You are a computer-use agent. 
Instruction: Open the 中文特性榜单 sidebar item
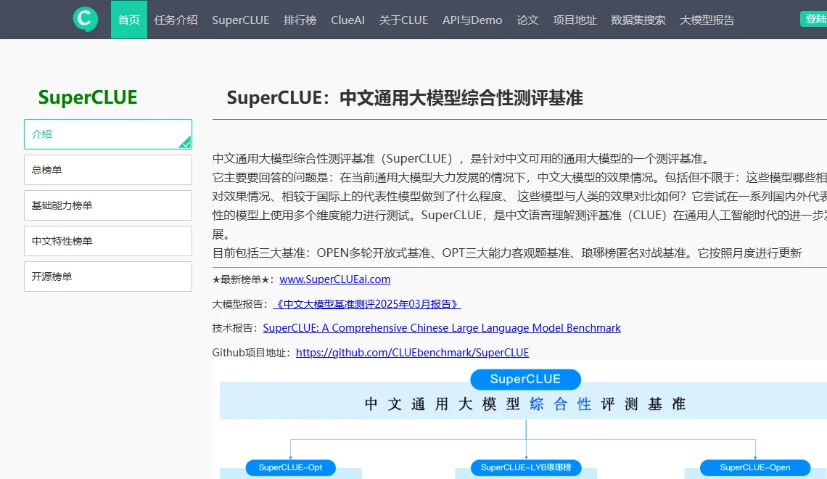[108, 241]
